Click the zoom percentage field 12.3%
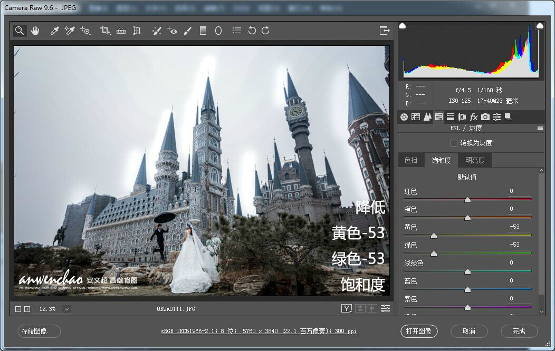The image size is (555, 351). 48,309
